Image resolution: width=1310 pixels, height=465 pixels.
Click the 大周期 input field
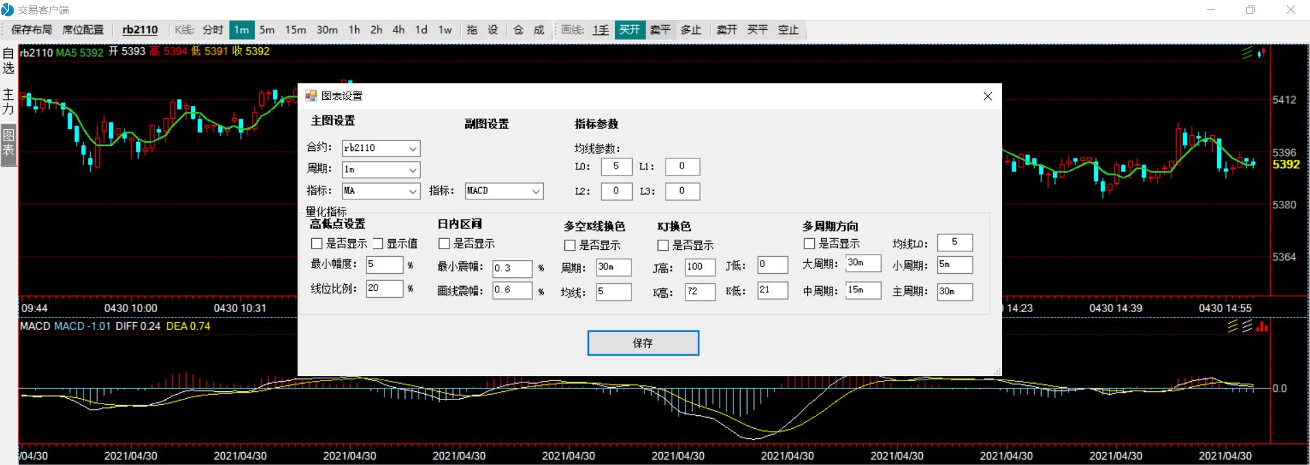(x=863, y=263)
